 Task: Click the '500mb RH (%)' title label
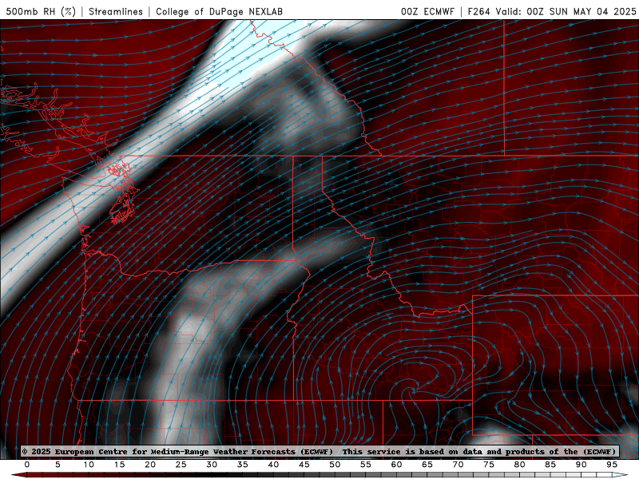click(41, 11)
